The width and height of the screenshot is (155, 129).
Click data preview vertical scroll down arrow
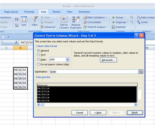[x=139, y=101]
